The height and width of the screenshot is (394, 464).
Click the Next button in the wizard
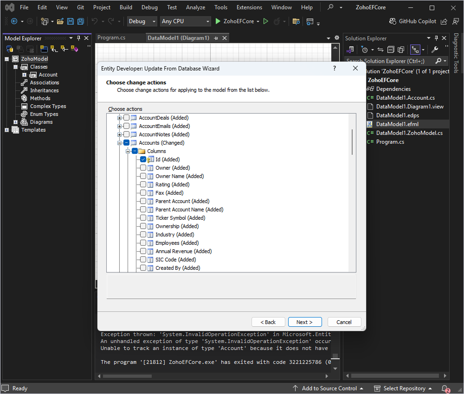[305, 322]
